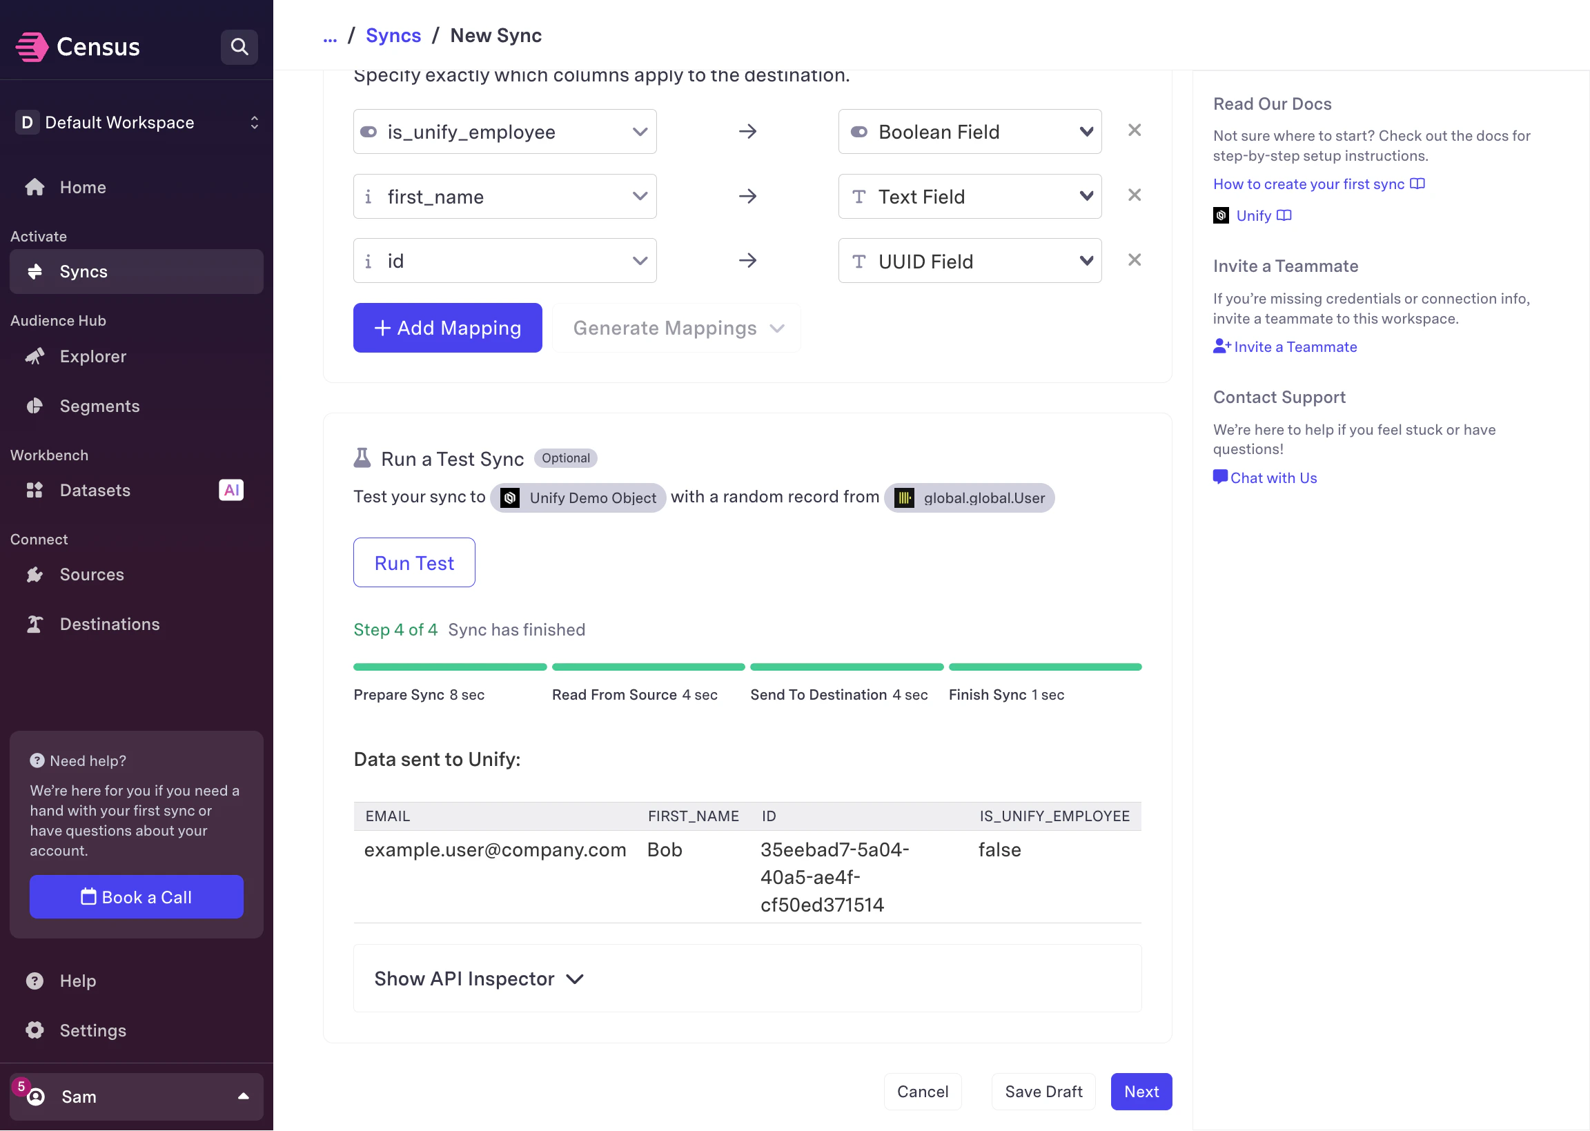Remove the is_unify_employee mapping with X

point(1134,130)
